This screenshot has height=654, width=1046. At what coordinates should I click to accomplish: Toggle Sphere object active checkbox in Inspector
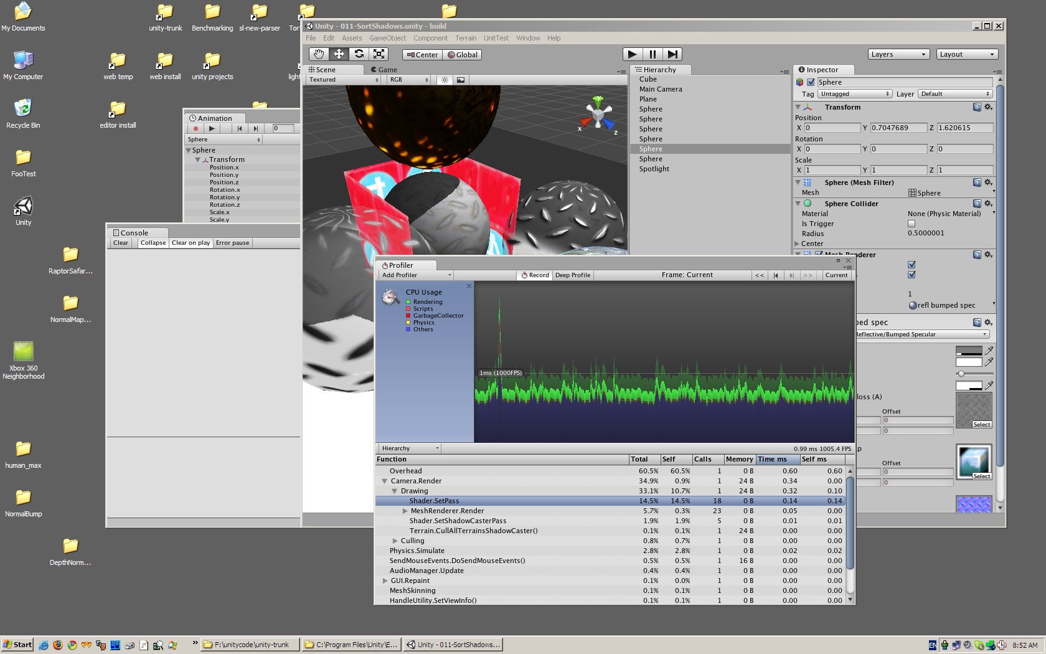[x=811, y=82]
